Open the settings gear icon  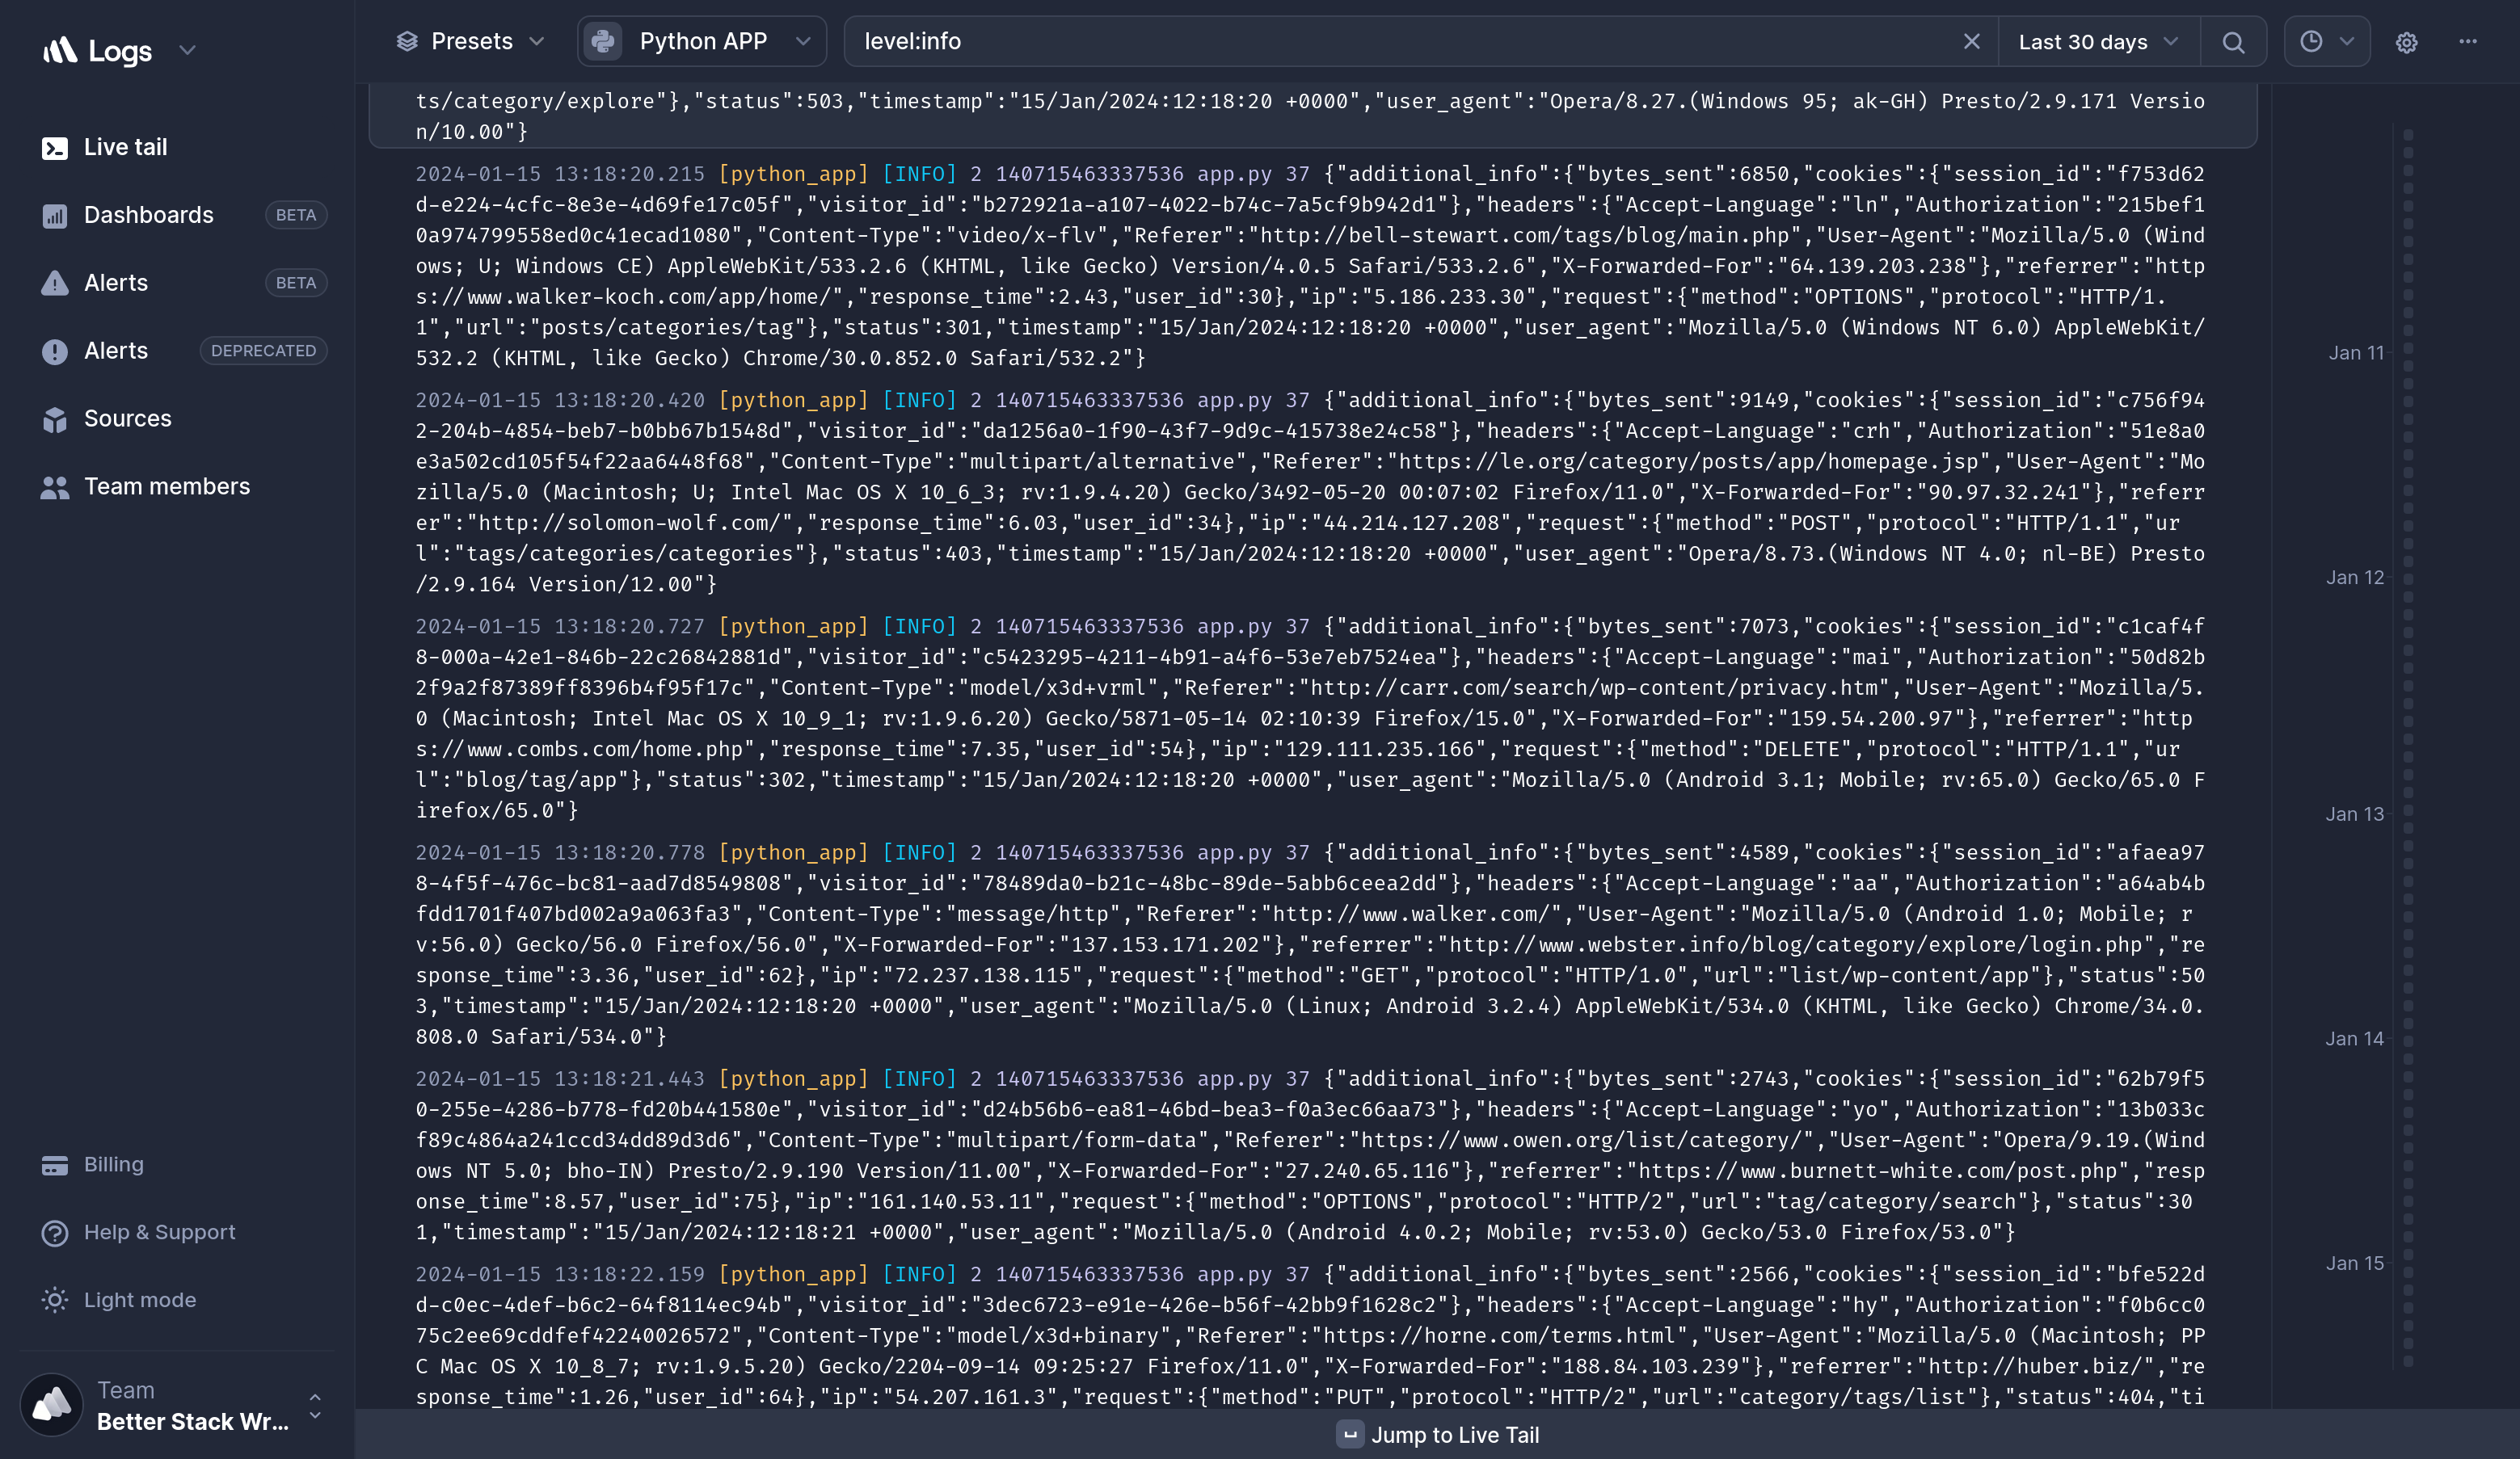2407,42
